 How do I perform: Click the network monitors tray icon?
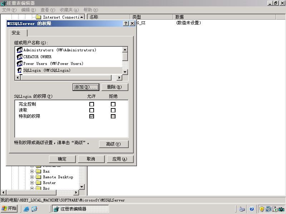click(268, 209)
